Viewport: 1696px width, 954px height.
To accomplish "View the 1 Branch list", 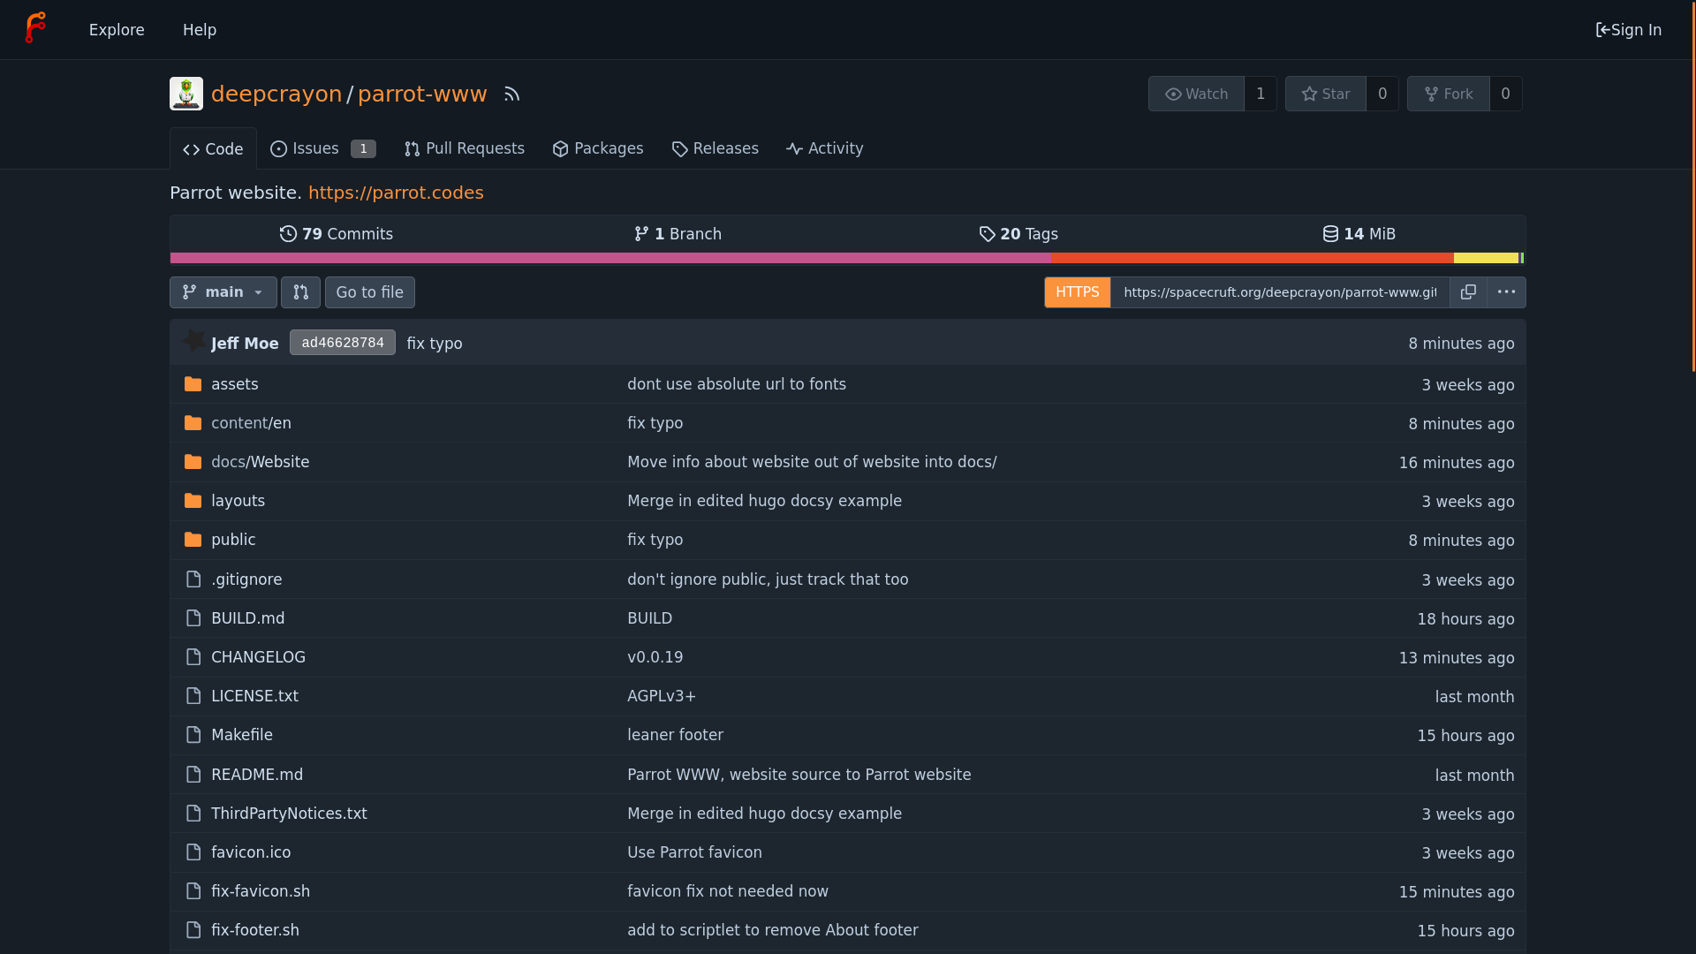I will 678,234.
